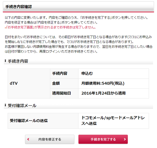Image resolution: width=157 pixels, height=148 pixels.
Task: Click the 手続き内容確認 page title
Action: [18, 6]
